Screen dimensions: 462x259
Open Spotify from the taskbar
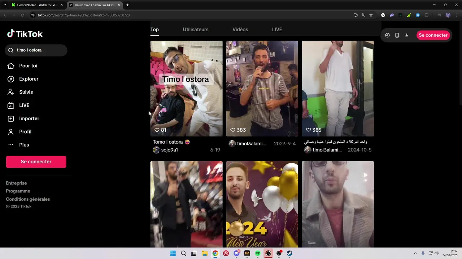(258, 253)
